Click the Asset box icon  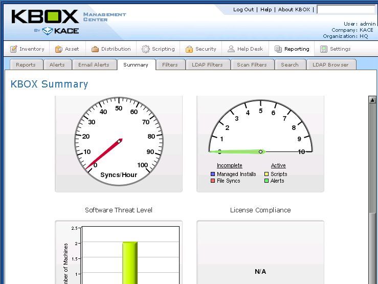(59, 49)
